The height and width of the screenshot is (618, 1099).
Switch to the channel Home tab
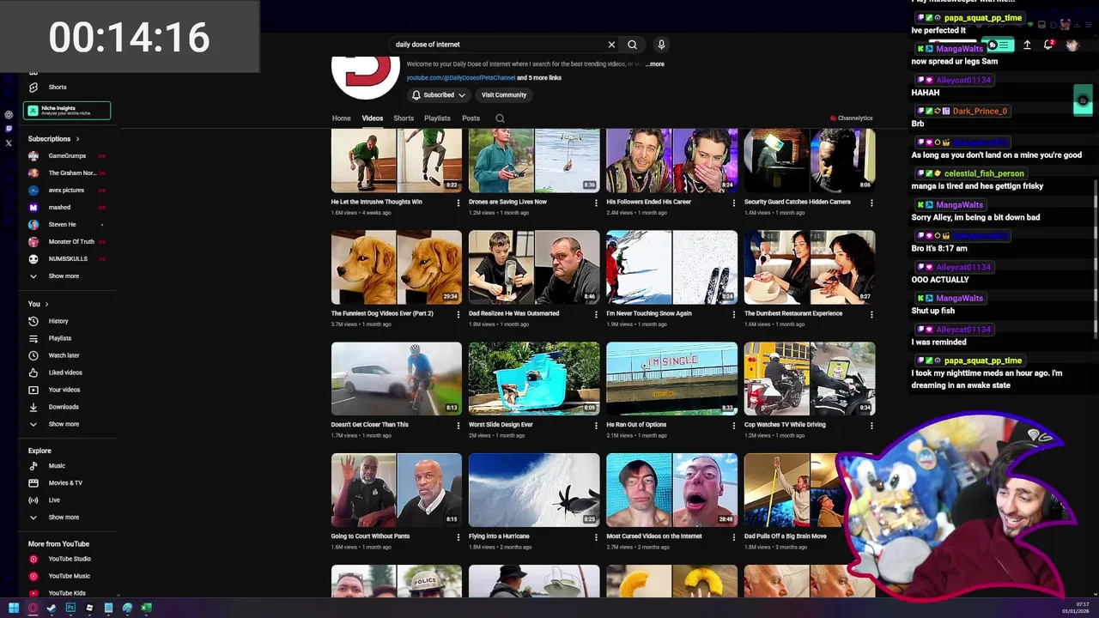341,118
